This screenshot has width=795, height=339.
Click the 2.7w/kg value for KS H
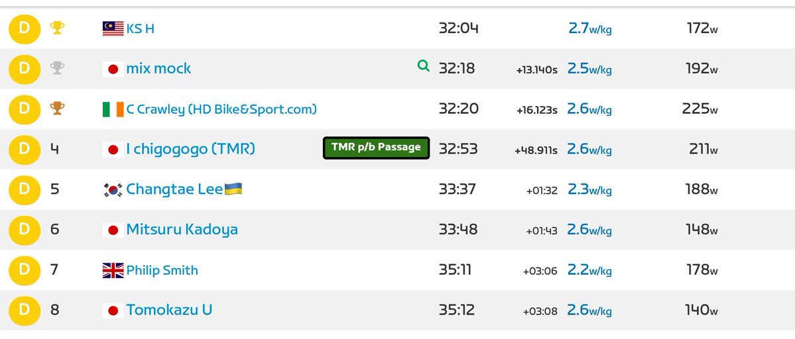(590, 28)
